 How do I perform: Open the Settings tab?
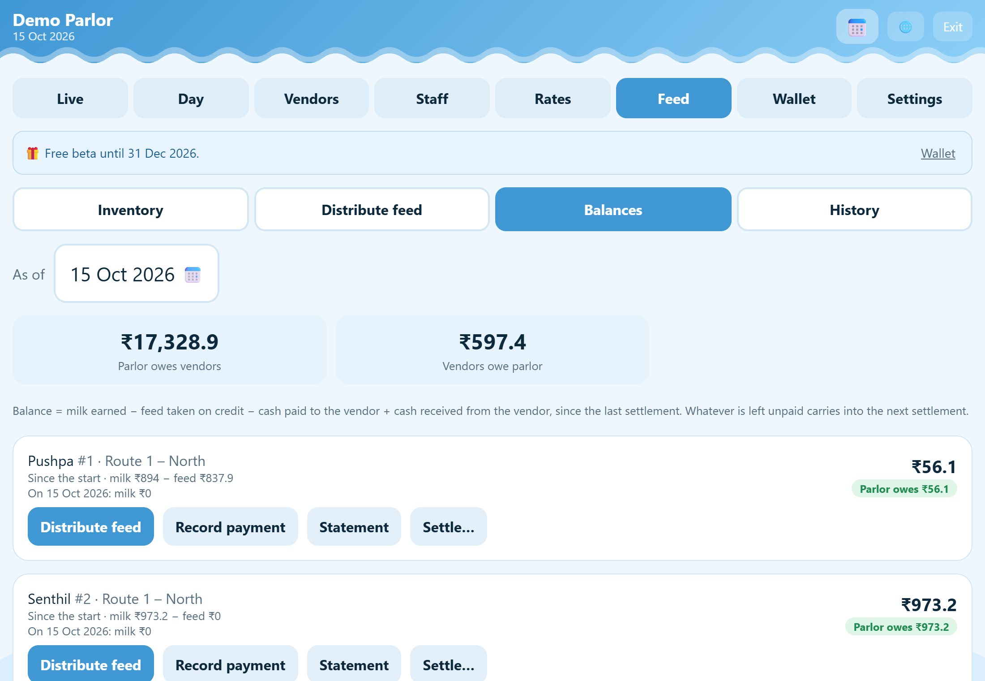click(915, 99)
